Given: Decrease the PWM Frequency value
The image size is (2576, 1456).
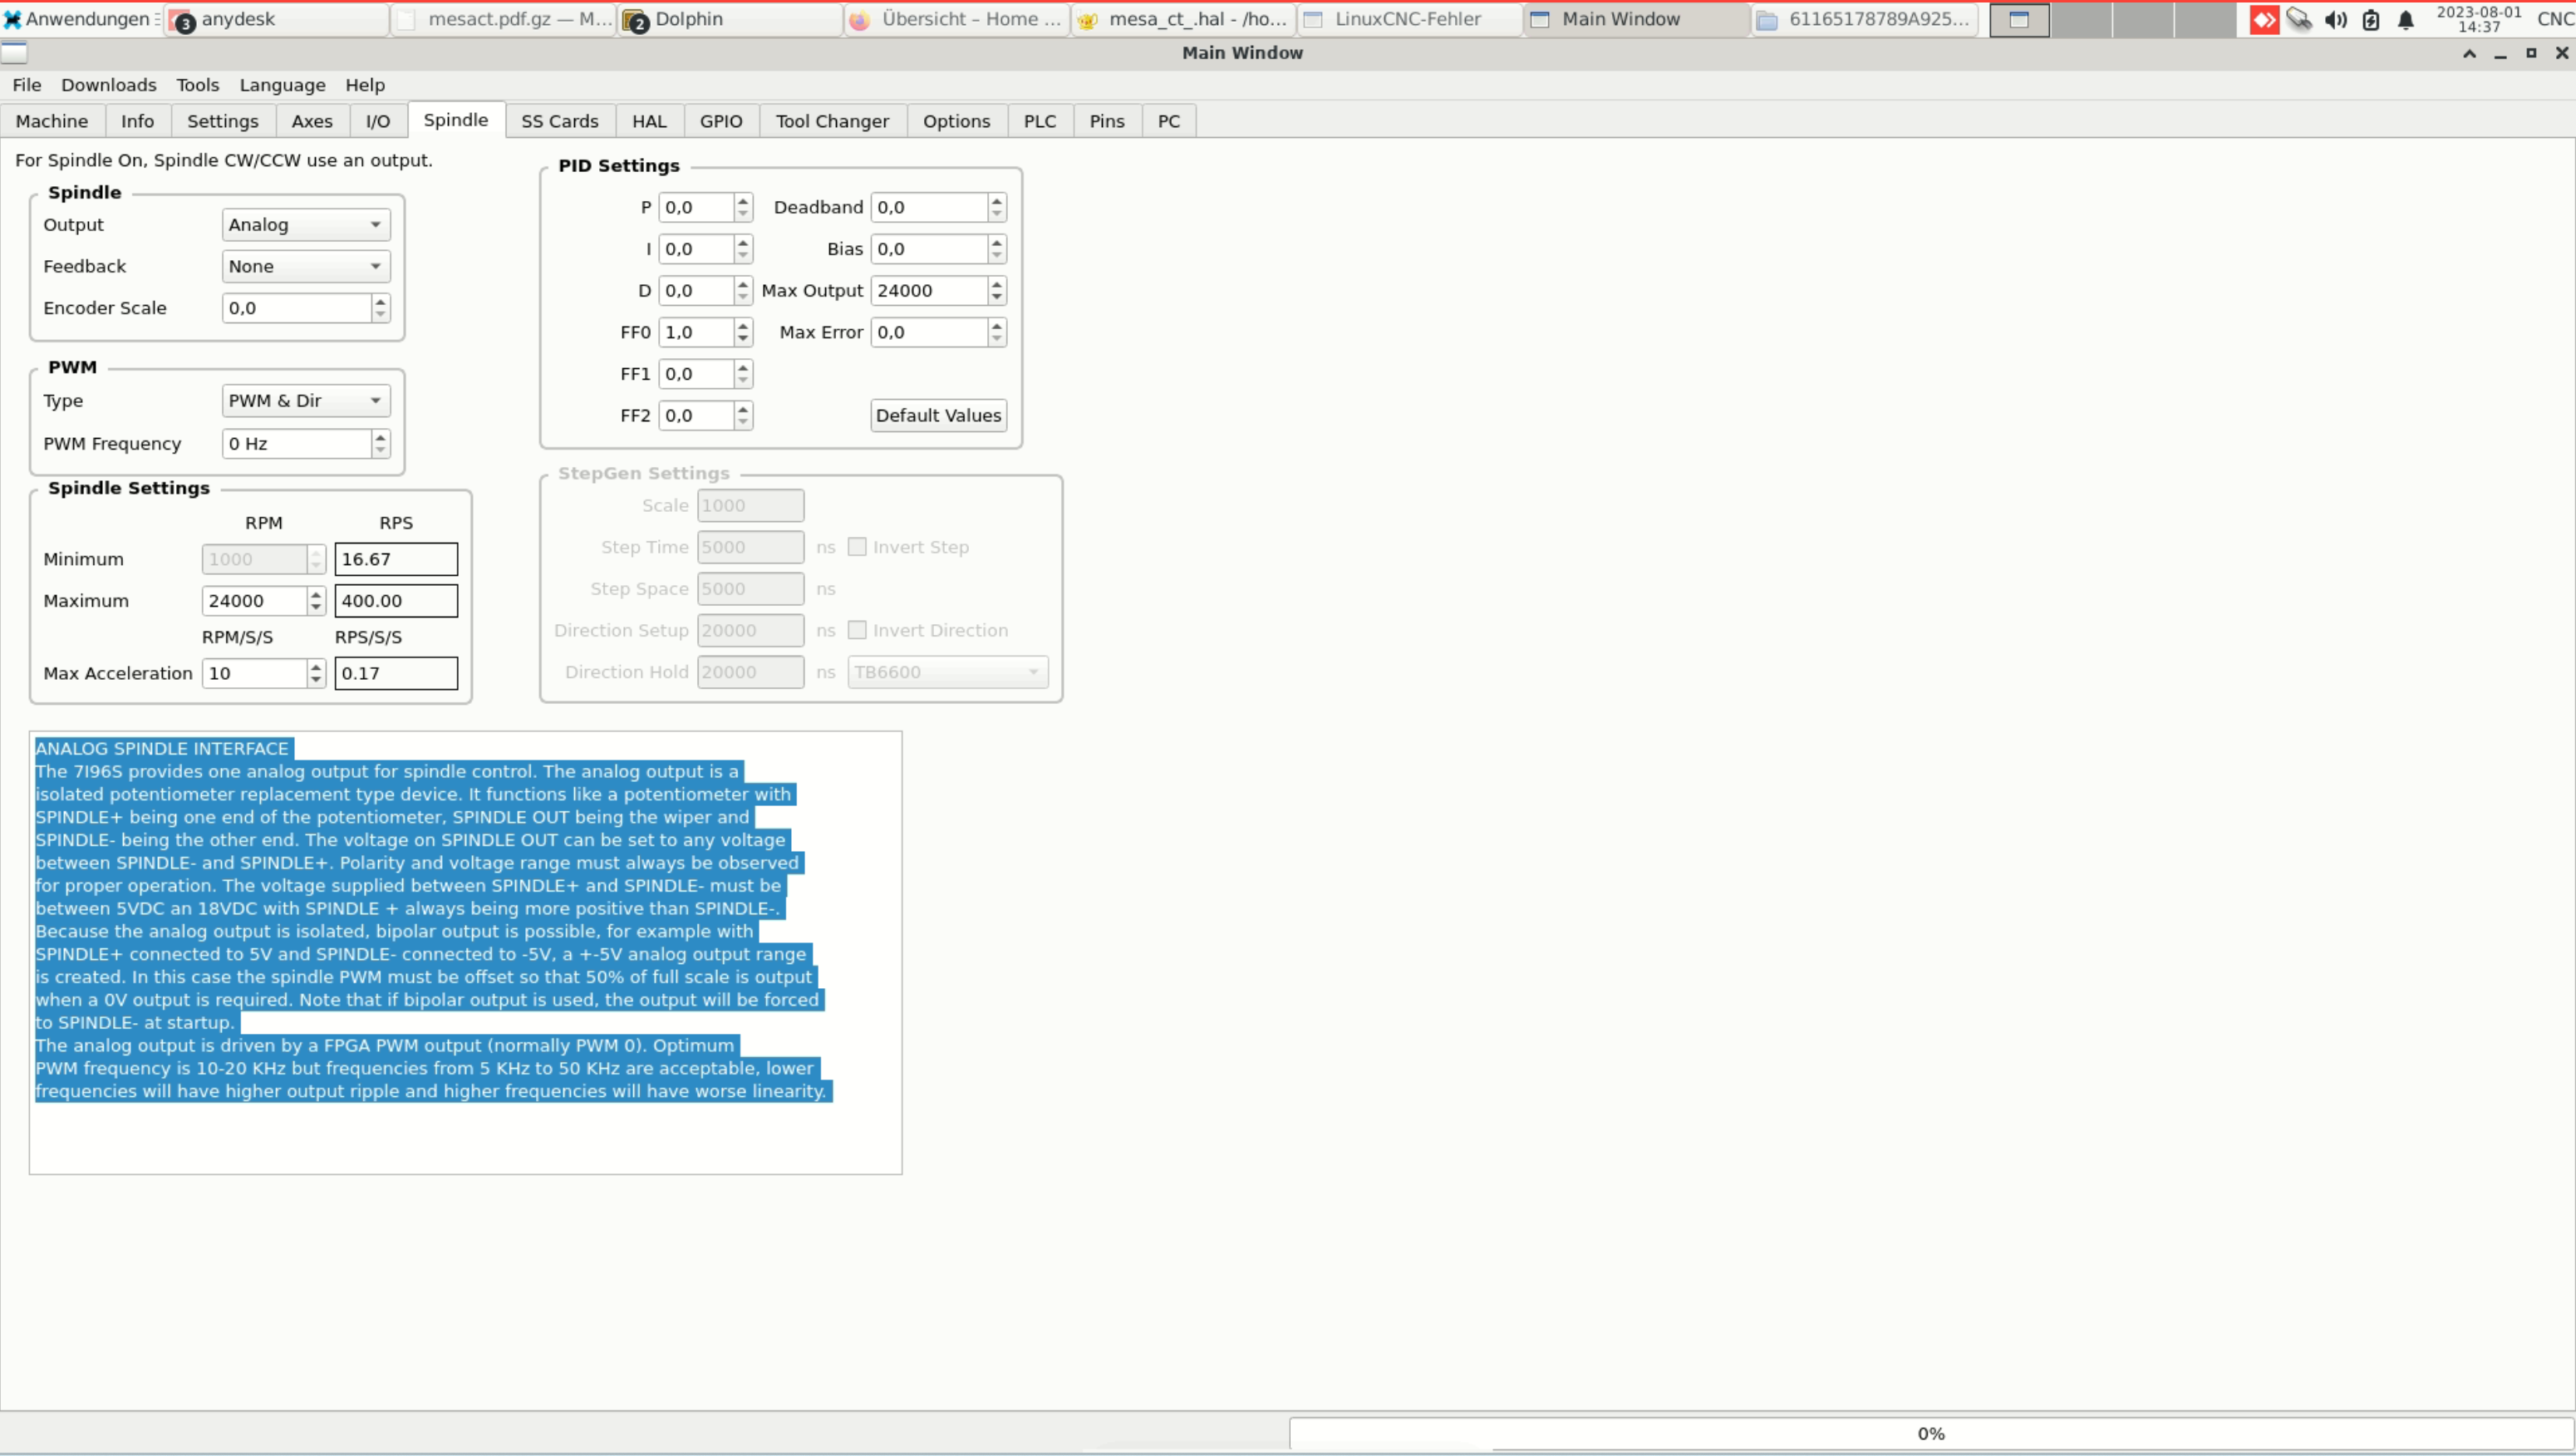Looking at the screenshot, I should click(x=380, y=450).
